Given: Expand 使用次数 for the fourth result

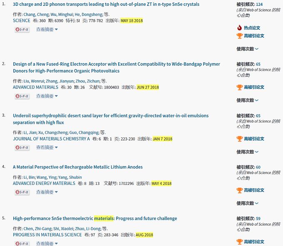Looking at the screenshot, I should (x=247, y=204).
